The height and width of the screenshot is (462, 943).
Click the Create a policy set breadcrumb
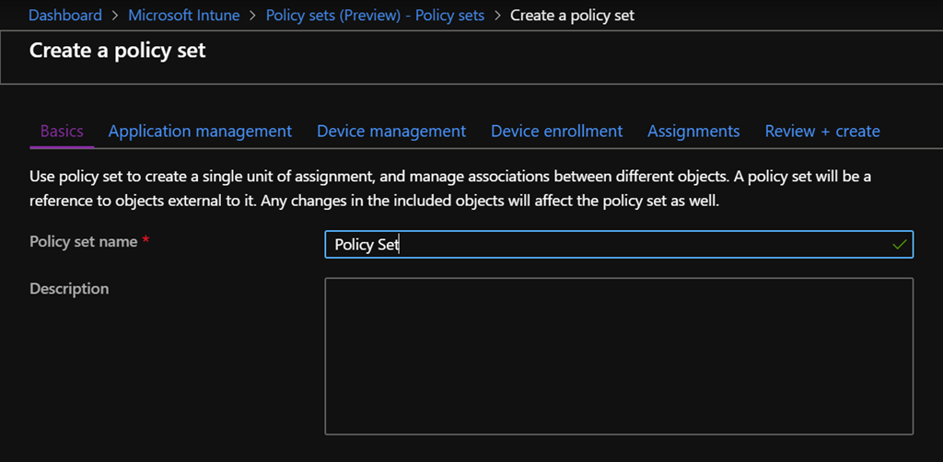pyautogui.click(x=572, y=16)
